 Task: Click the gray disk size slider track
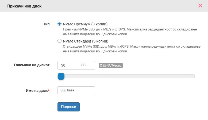[x=129, y=76]
